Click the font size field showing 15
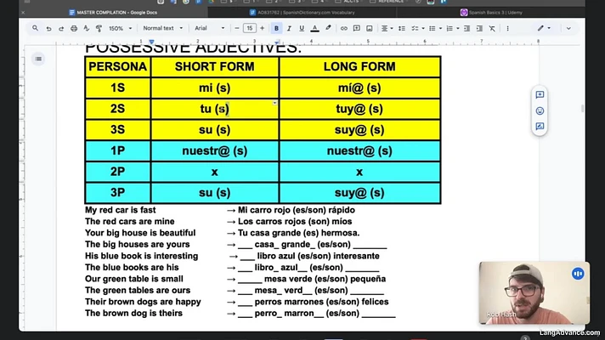 coord(250,28)
